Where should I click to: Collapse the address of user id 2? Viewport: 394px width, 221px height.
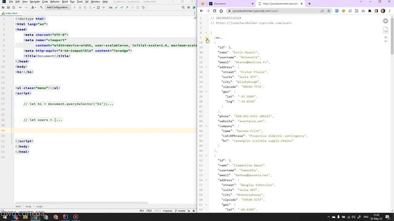tap(207, 67)
